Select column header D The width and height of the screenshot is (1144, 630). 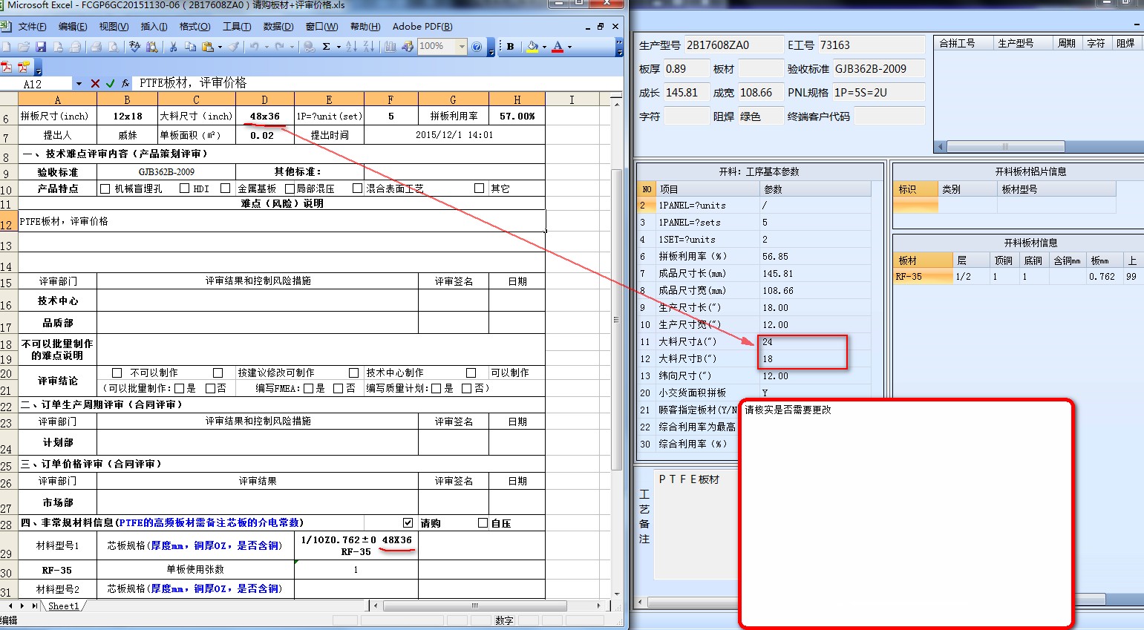click(264, 99)
